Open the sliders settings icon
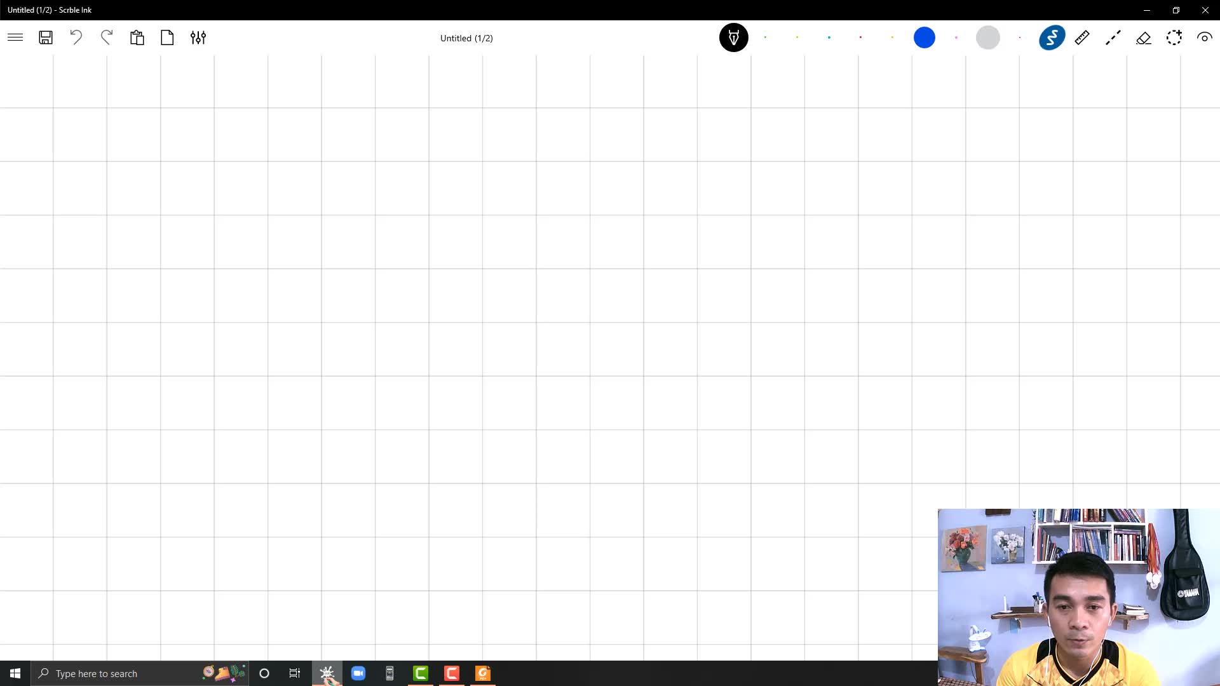Screen dimensions: 1220x686 point(198,37)
